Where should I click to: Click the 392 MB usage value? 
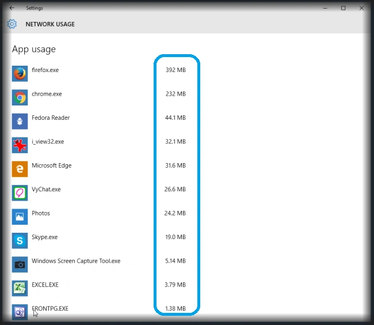coord(175,70)
